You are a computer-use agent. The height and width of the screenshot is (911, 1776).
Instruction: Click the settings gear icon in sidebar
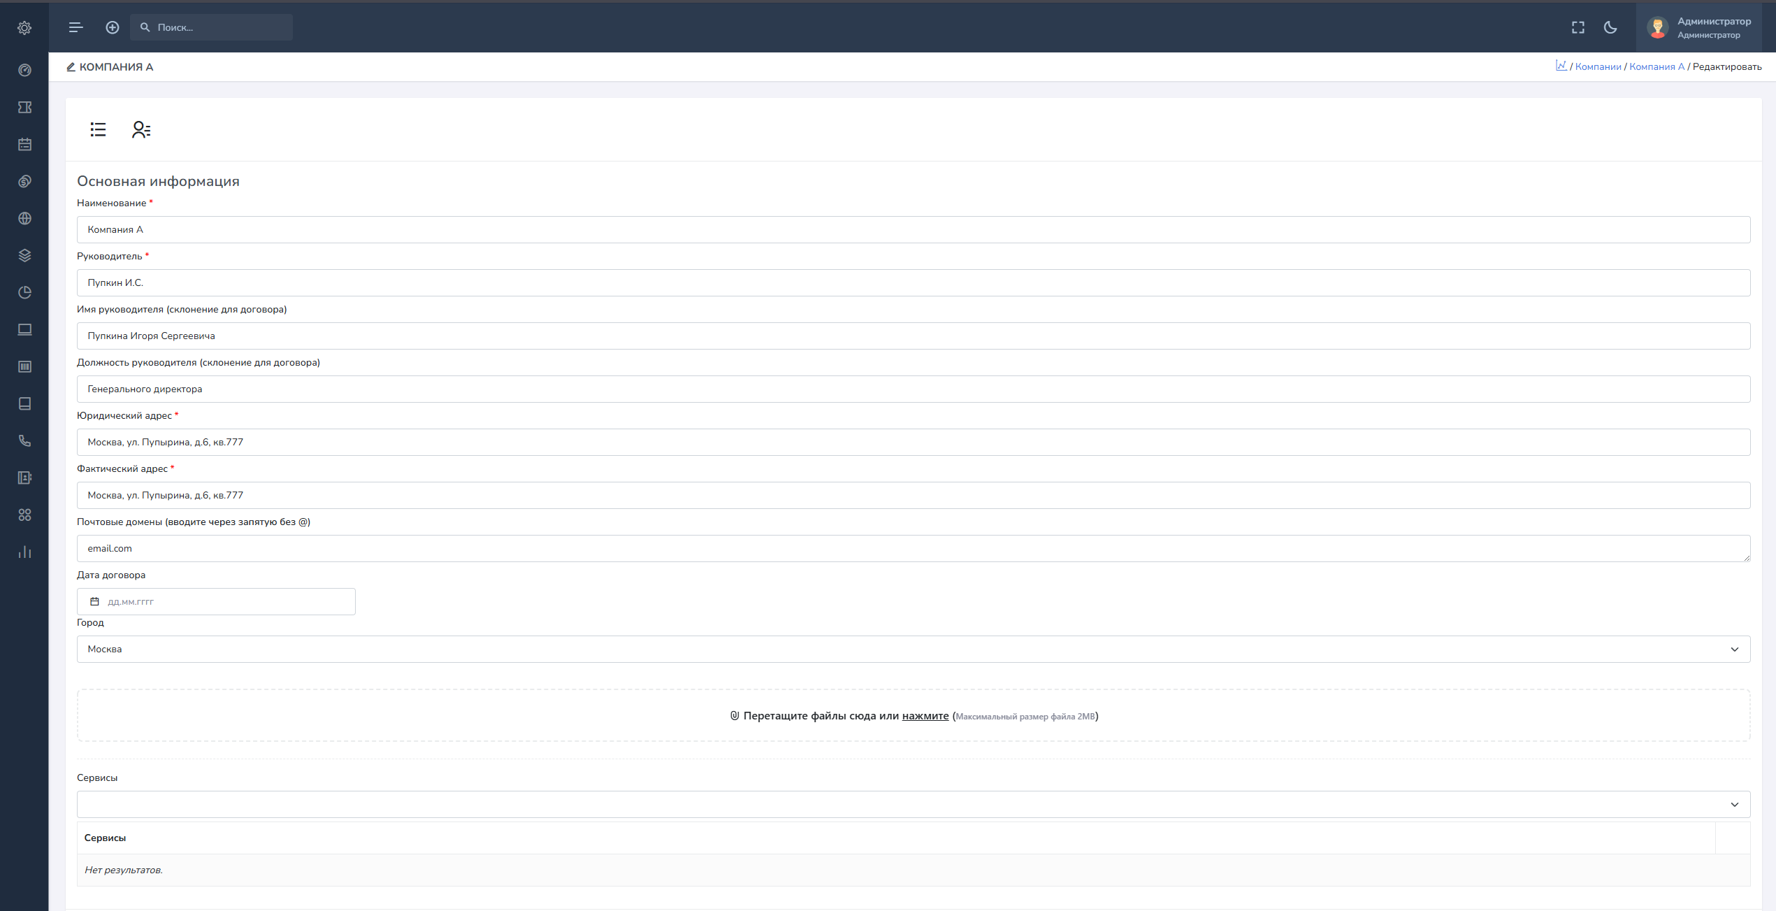[24, 28]
